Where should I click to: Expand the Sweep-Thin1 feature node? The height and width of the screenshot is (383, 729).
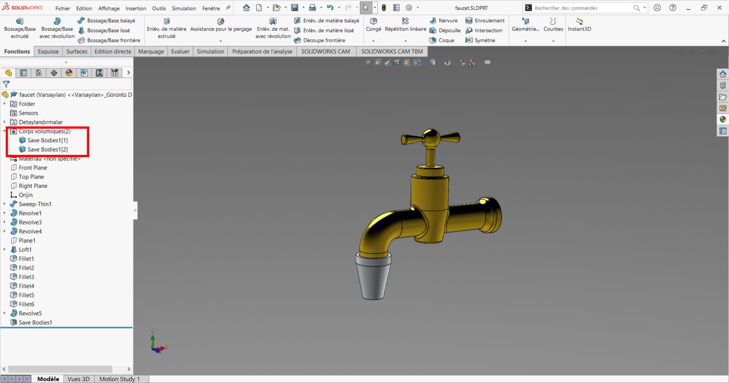(5, 204)
